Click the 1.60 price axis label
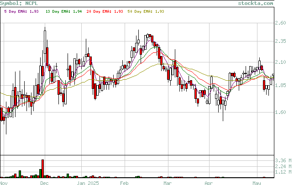The width and height of the screenshot is (299, 185). (x=280, y=112)
